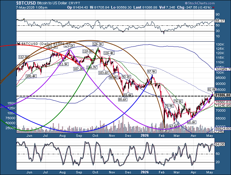Click the 74.1K March peak label

coord(178,101)
